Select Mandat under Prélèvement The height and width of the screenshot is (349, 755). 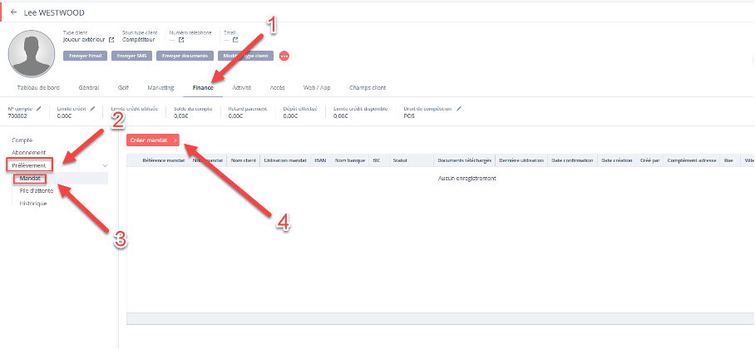click(x=29, y=178)
